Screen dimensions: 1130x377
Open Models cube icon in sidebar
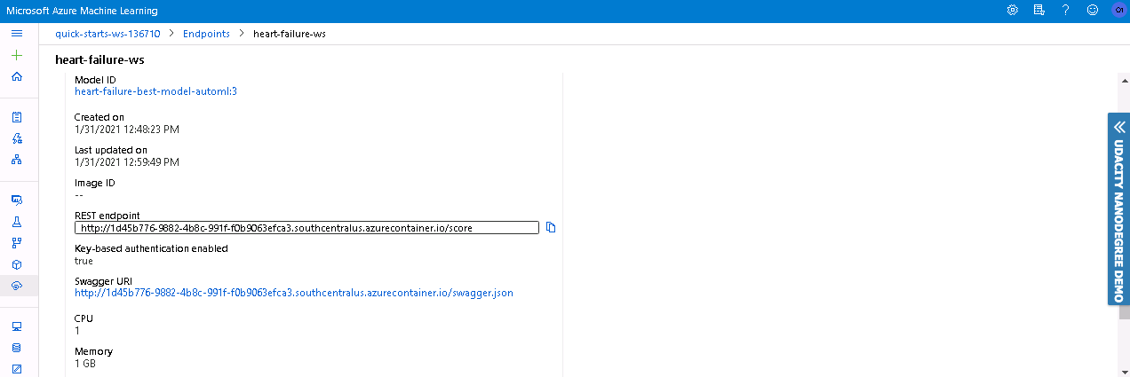(x=17, y=264)
